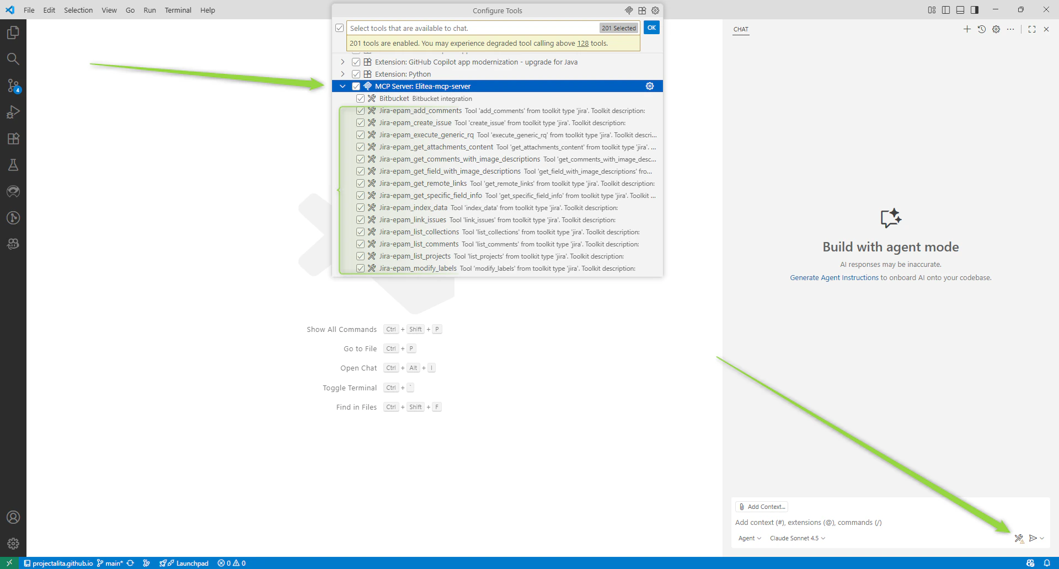Open Search in the activity bar
The image size is (1059, 569).
click(x=13, y=59)
